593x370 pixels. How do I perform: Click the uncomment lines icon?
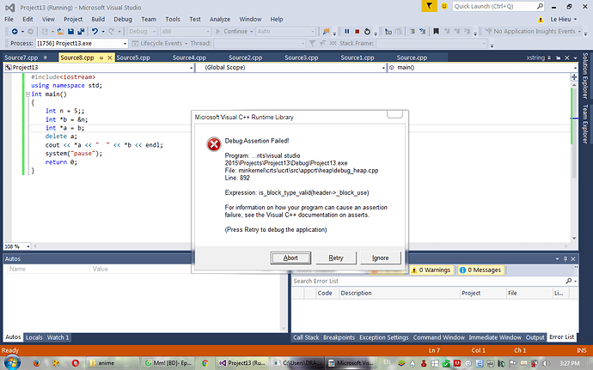[423, 32]
